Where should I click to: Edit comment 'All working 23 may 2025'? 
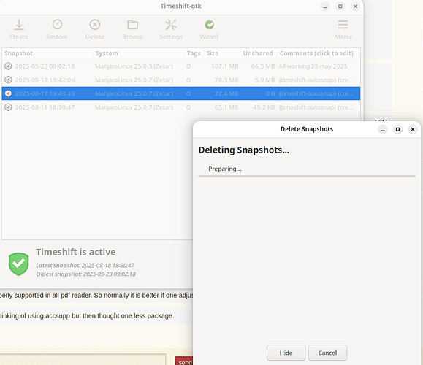[x=313, y=66]
